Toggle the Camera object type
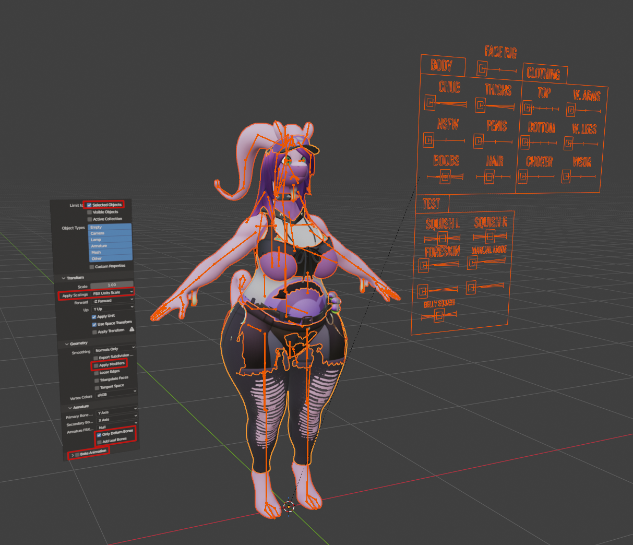This screenshot has width=633, height=545. 110,233
